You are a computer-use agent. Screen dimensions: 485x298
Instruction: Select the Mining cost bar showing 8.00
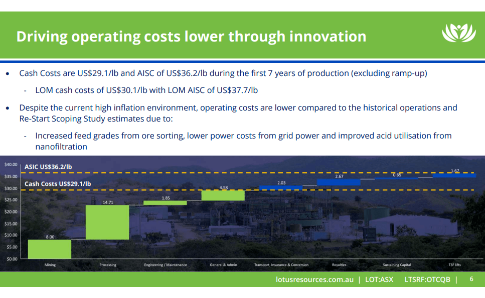click(x=50, y=248)
